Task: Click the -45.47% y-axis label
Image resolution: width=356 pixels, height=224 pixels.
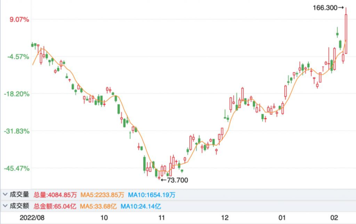Action: click(x=16, y=168)
